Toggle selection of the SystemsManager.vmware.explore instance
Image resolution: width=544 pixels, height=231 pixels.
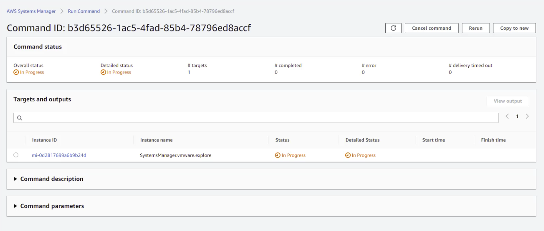coord(16,155)
